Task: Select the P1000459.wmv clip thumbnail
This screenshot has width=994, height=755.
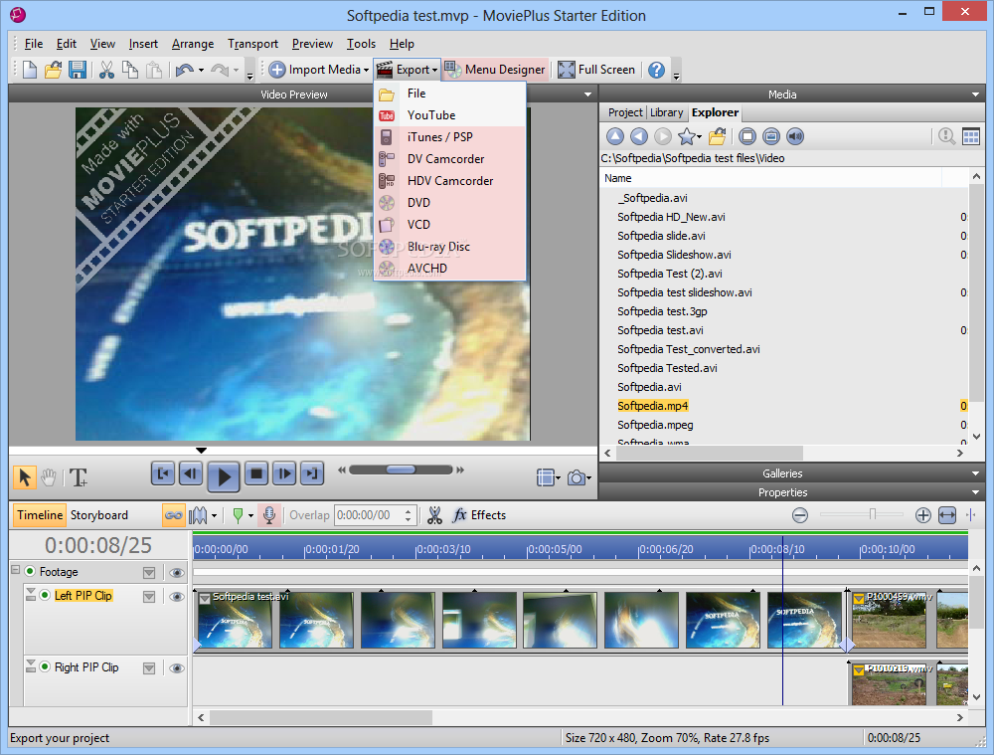Action: click(x=890, y=620)
